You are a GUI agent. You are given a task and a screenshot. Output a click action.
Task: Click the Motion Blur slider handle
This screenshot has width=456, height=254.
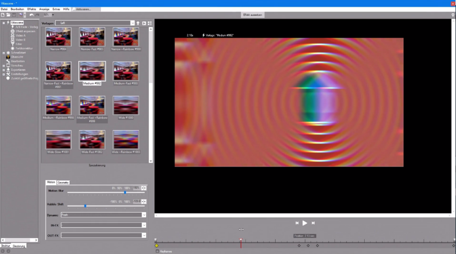[125, 193]
